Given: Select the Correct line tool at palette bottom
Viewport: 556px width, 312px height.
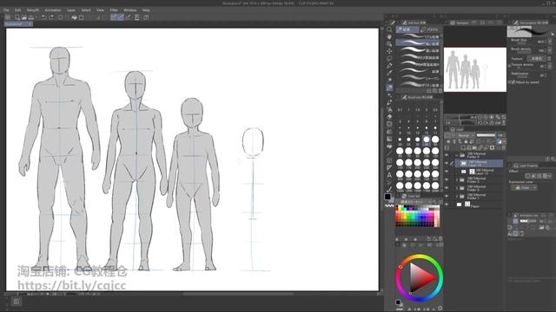Looking at the screenshot, I should pos(389,190).
